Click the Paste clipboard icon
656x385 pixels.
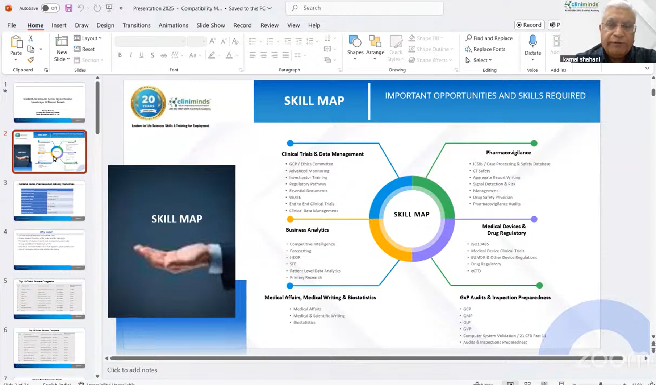[x=16, y=42]
